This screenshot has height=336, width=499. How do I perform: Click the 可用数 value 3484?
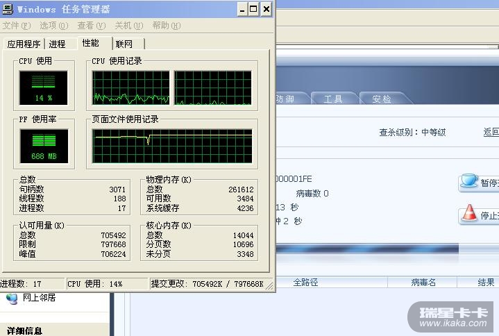point(245,199)
